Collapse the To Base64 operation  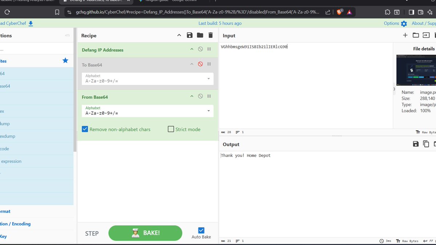point(192,64)
